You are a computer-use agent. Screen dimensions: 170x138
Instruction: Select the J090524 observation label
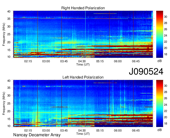tap(146, 71)
